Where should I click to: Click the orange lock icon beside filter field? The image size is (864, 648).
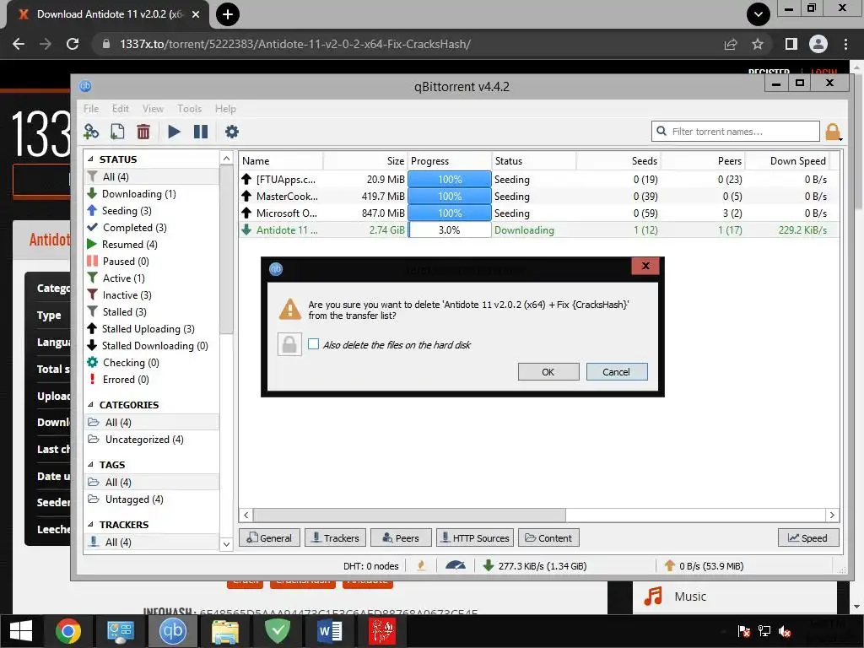point(833,132)
